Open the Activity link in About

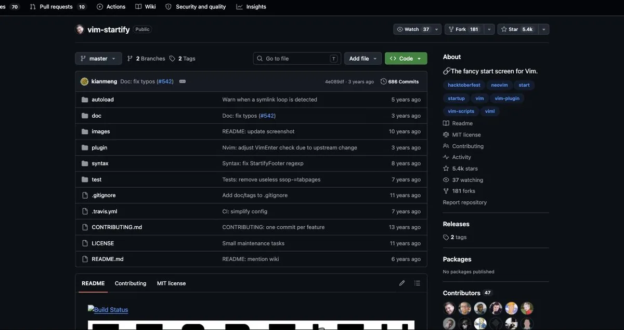pos(457,157)
